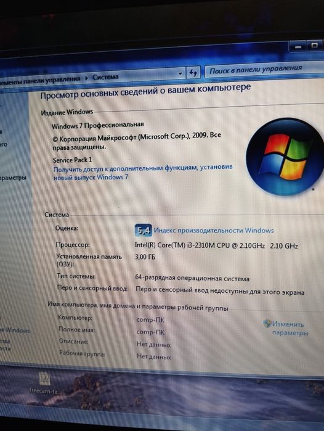
Task: Click the shield icon next to 'Изменить параметры'
Action: tap(267, 323)
